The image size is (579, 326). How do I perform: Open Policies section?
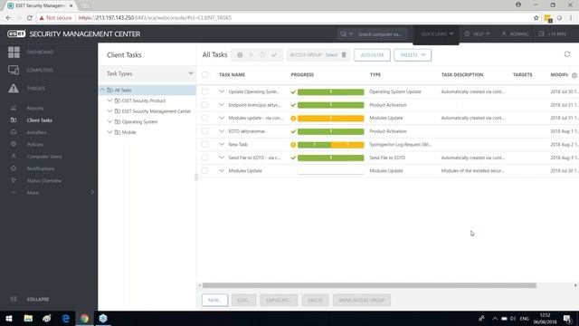tap(35, 144)
